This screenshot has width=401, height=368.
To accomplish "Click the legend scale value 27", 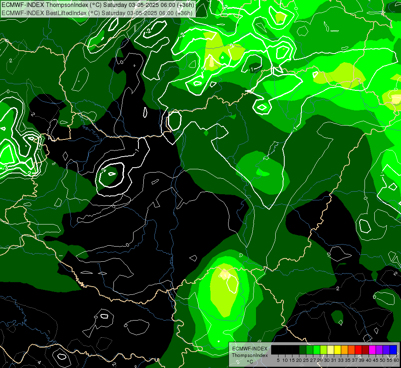I will [x=313, y=360].
